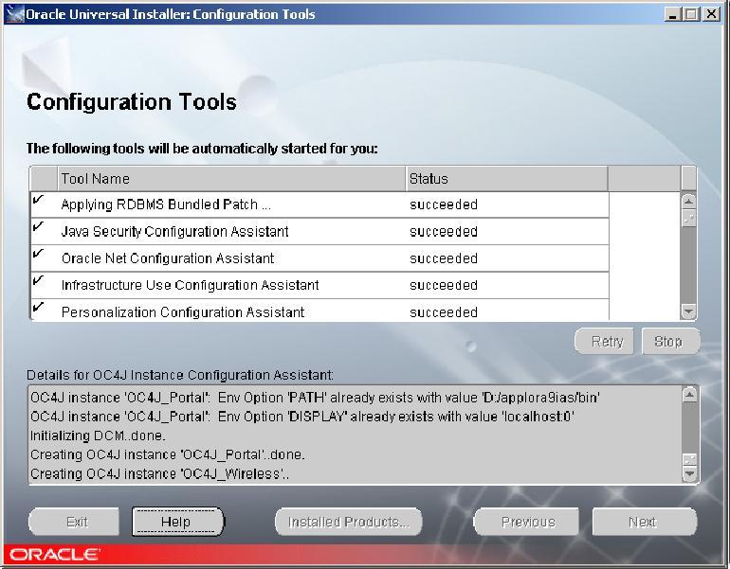Select Personalization Configuration Assistant row
The image size is (730, 569).
pyautogui.click(x=319, y=311)
